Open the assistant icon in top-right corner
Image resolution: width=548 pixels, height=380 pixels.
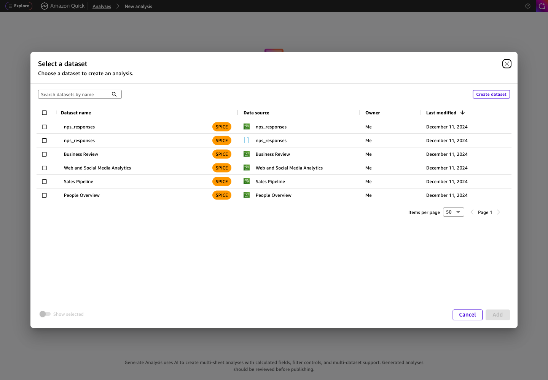(542, 6)
